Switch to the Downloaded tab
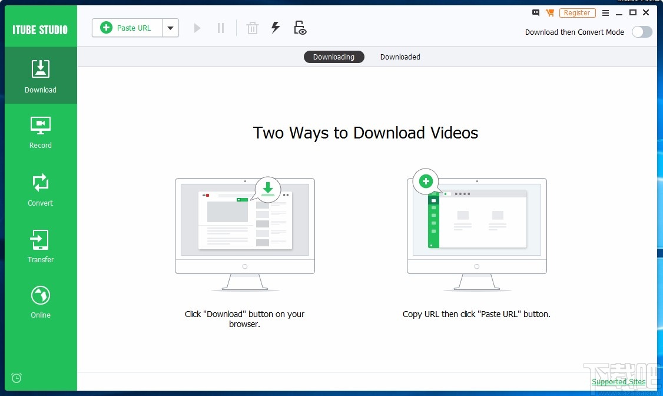 400,57
